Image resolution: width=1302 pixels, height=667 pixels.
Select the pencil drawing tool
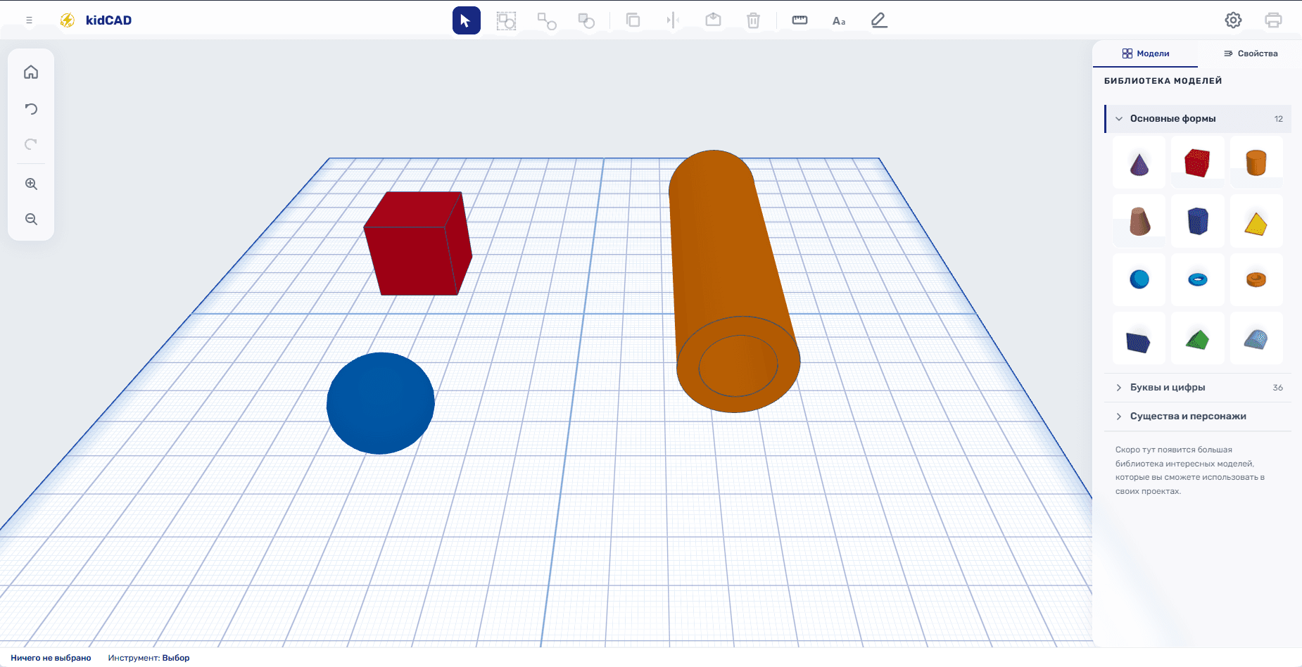pyautogui.click(x=879, y=20)
